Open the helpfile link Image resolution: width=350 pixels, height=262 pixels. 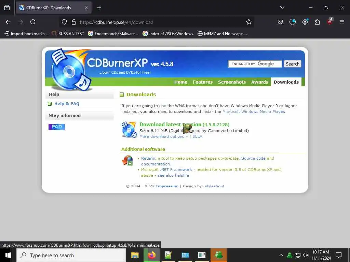[x=173, y=175]
